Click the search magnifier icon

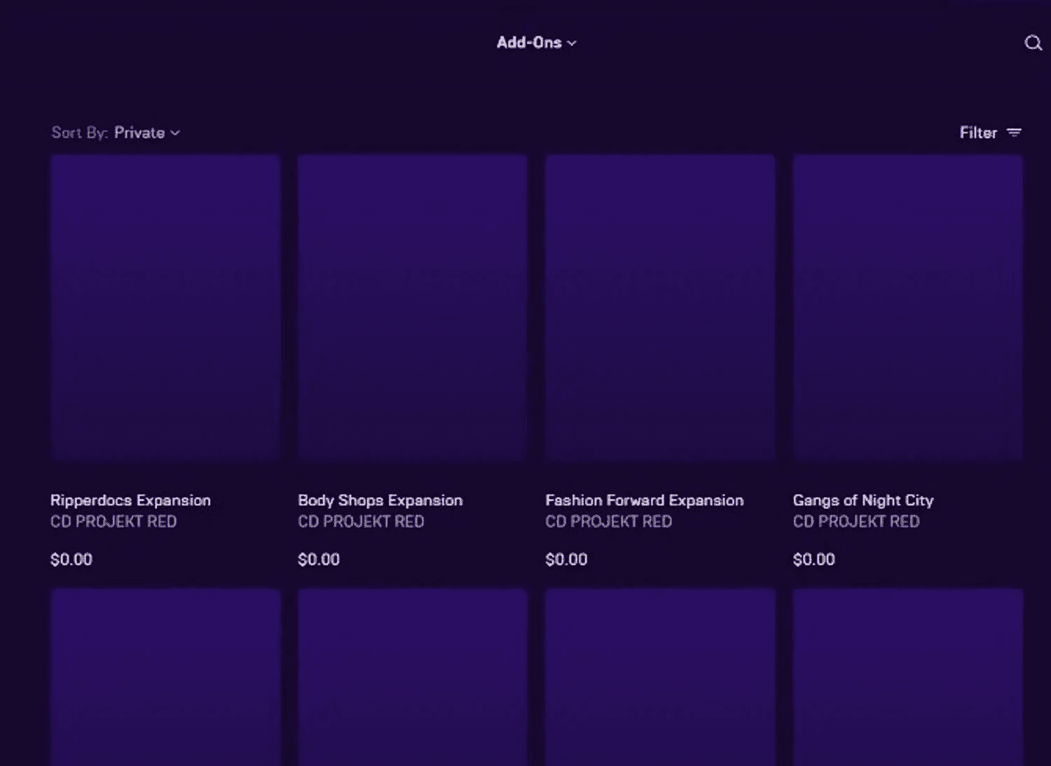(x=1033, y=43)
